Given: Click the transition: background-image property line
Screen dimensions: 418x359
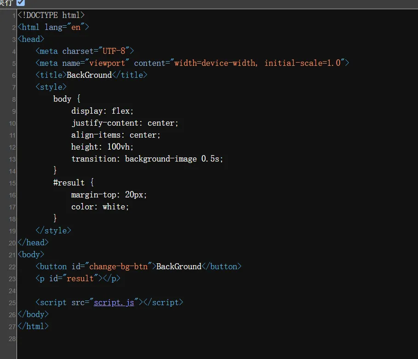Looking at the screenshot, I should point(147,158).
